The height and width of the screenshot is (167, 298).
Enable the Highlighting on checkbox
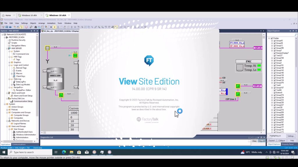coord(269,136)
